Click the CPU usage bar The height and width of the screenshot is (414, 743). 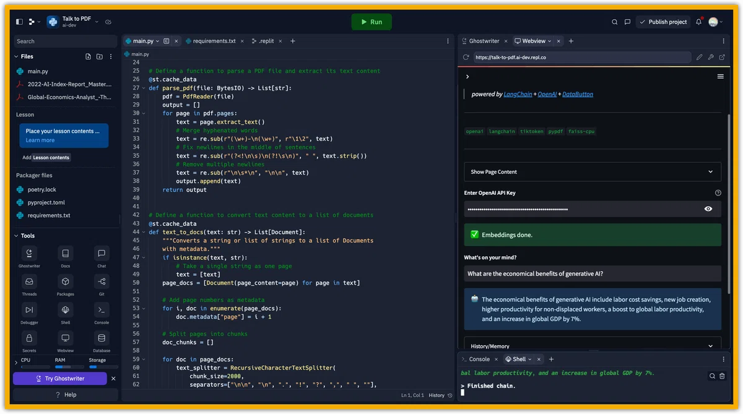coord(36,367)
